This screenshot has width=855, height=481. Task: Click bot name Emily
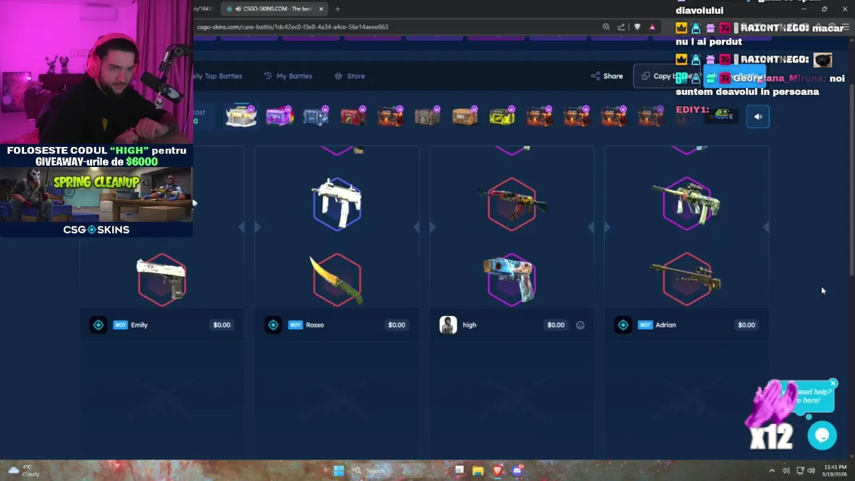point(139,325)
